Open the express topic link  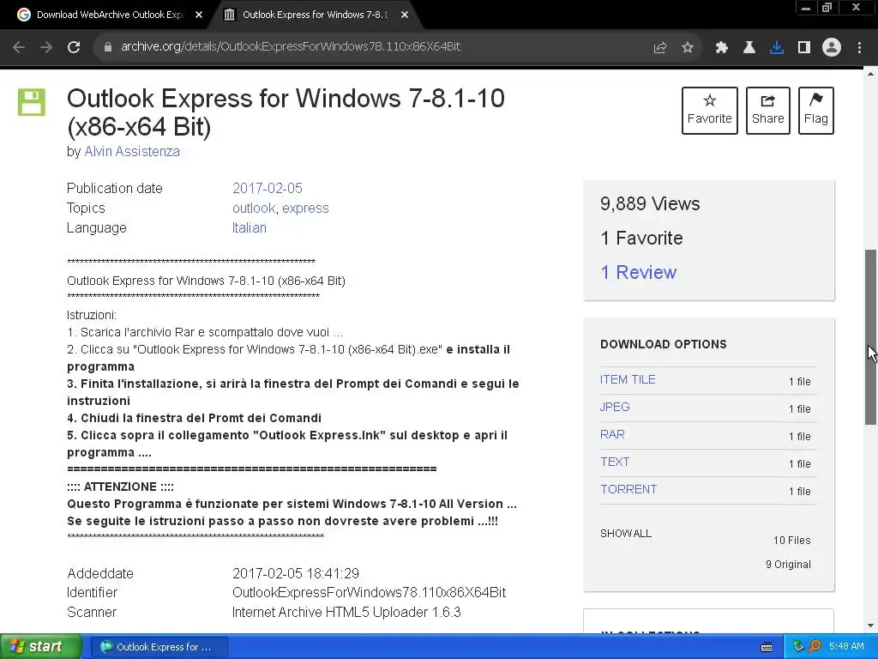point(305,208)
